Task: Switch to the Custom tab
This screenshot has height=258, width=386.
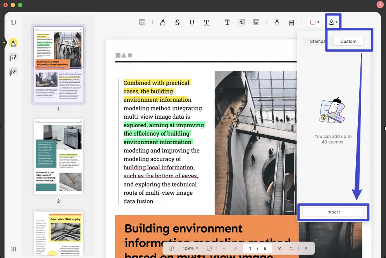Action: pos(348,42)
